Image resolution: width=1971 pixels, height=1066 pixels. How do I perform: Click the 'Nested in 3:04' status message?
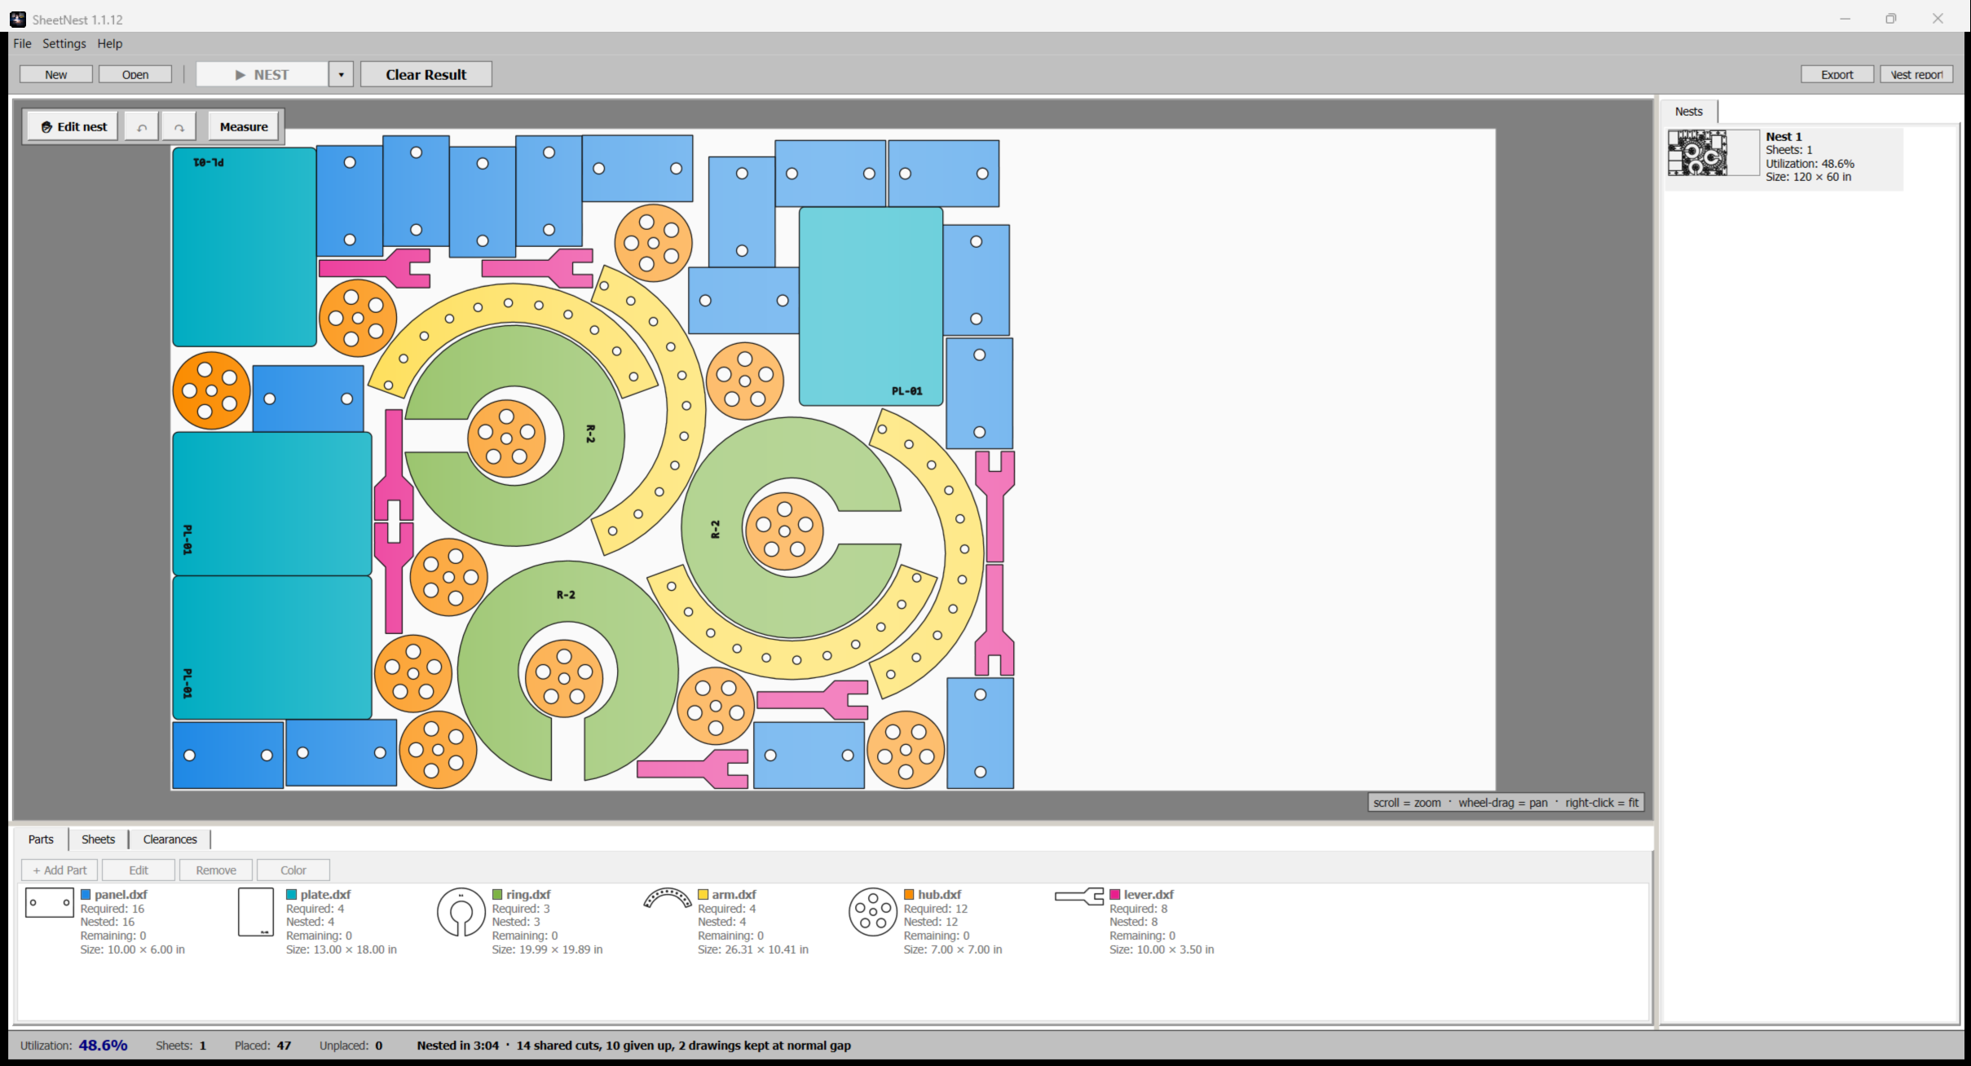point(458,1046)
